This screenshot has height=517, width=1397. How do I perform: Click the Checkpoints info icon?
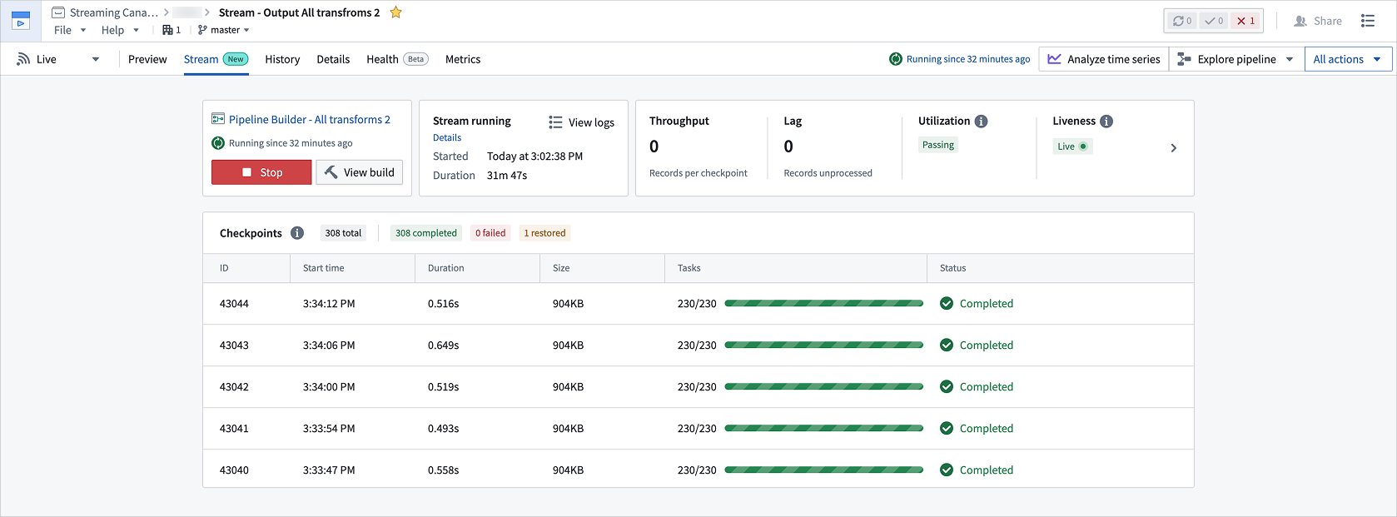point(297,233)
